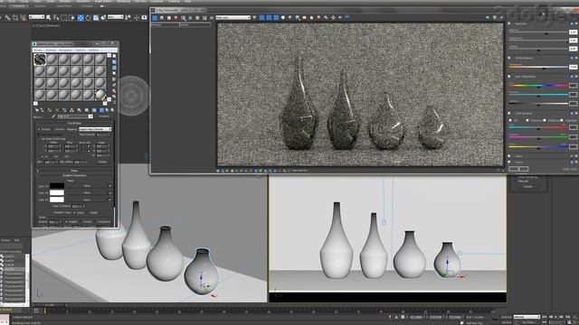Toggle the Hue/Saturation correction checkbox

pyautogui.click(x=509, y=77)
